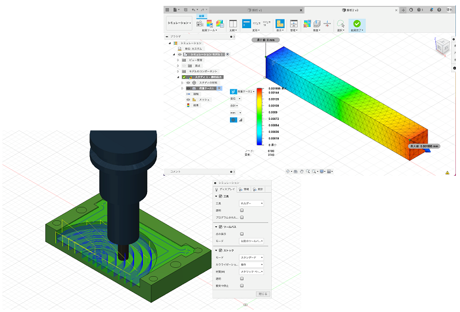
Task: Click the コメント panel header
Action: pyautogui.click(x=199, y=172)
